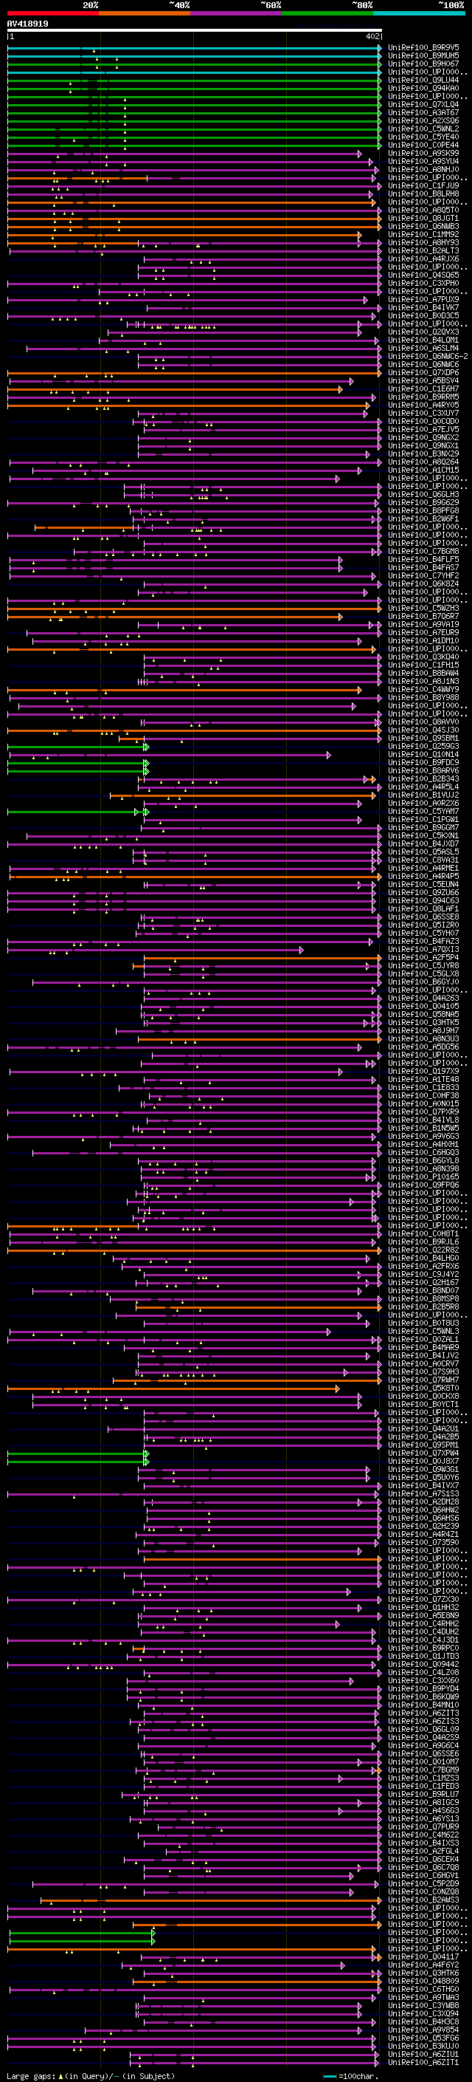The image size is (472, 2082).
Task: Click the UniRef100_B4IVK7 label
Action: 423,307
